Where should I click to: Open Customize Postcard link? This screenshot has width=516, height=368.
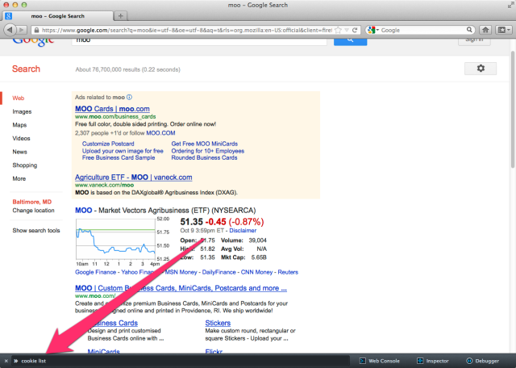(108, 144)
